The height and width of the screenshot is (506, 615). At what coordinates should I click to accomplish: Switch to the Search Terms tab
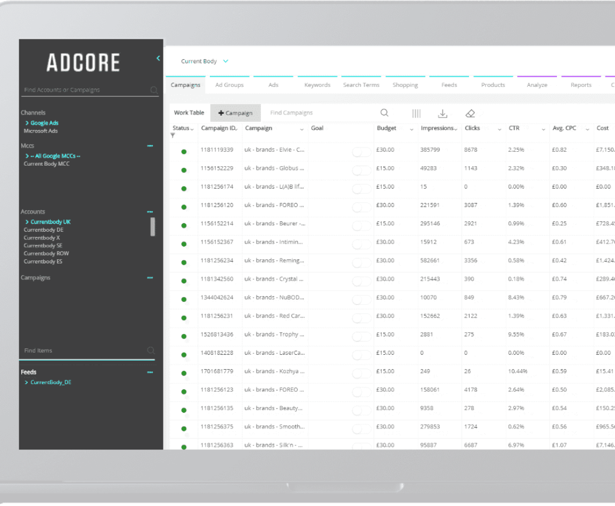[x=361, y=85]
